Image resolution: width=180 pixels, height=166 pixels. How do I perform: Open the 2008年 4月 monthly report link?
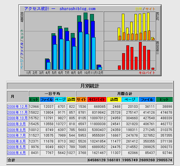click(16, 153)
